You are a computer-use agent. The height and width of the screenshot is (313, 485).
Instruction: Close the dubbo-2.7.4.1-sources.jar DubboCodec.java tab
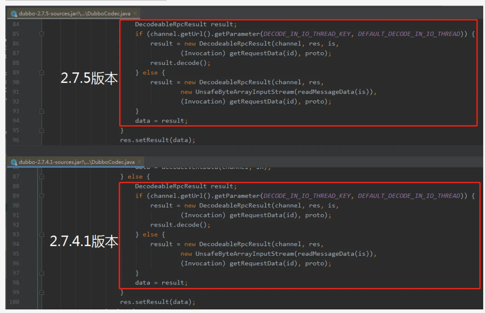[x=140, y=162]
